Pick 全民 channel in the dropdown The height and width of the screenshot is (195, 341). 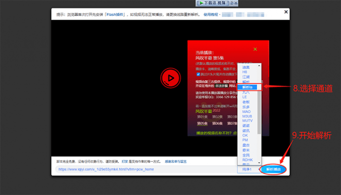point(246,155)
